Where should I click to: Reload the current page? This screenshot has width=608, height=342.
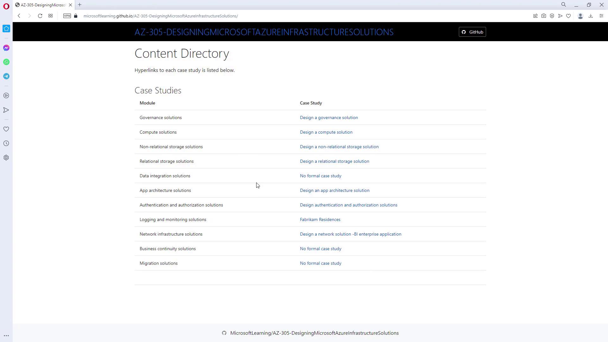pyautogui.click(x=40, y=16)
